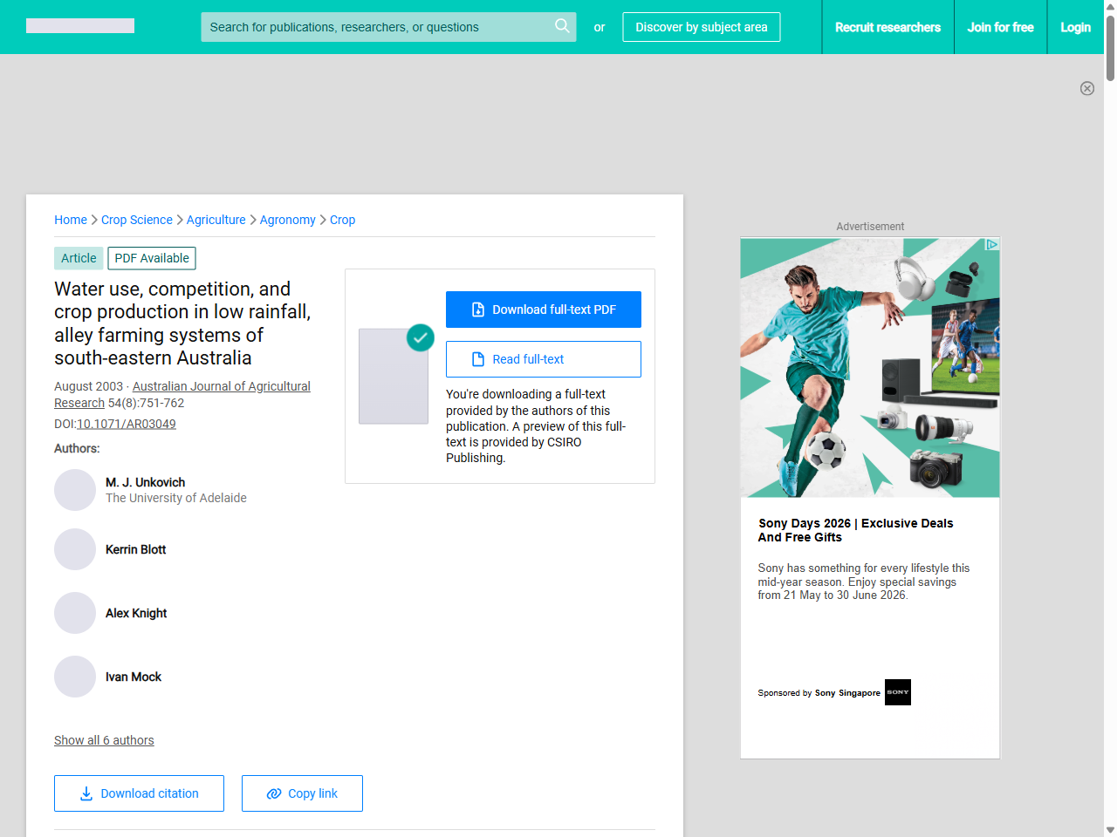Open Ivan Mock author profile
The image size is (1117, 837).
pos(134,677)
